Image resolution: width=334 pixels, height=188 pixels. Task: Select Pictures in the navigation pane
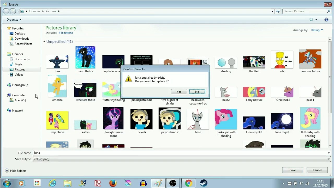[x=17, y=69]
